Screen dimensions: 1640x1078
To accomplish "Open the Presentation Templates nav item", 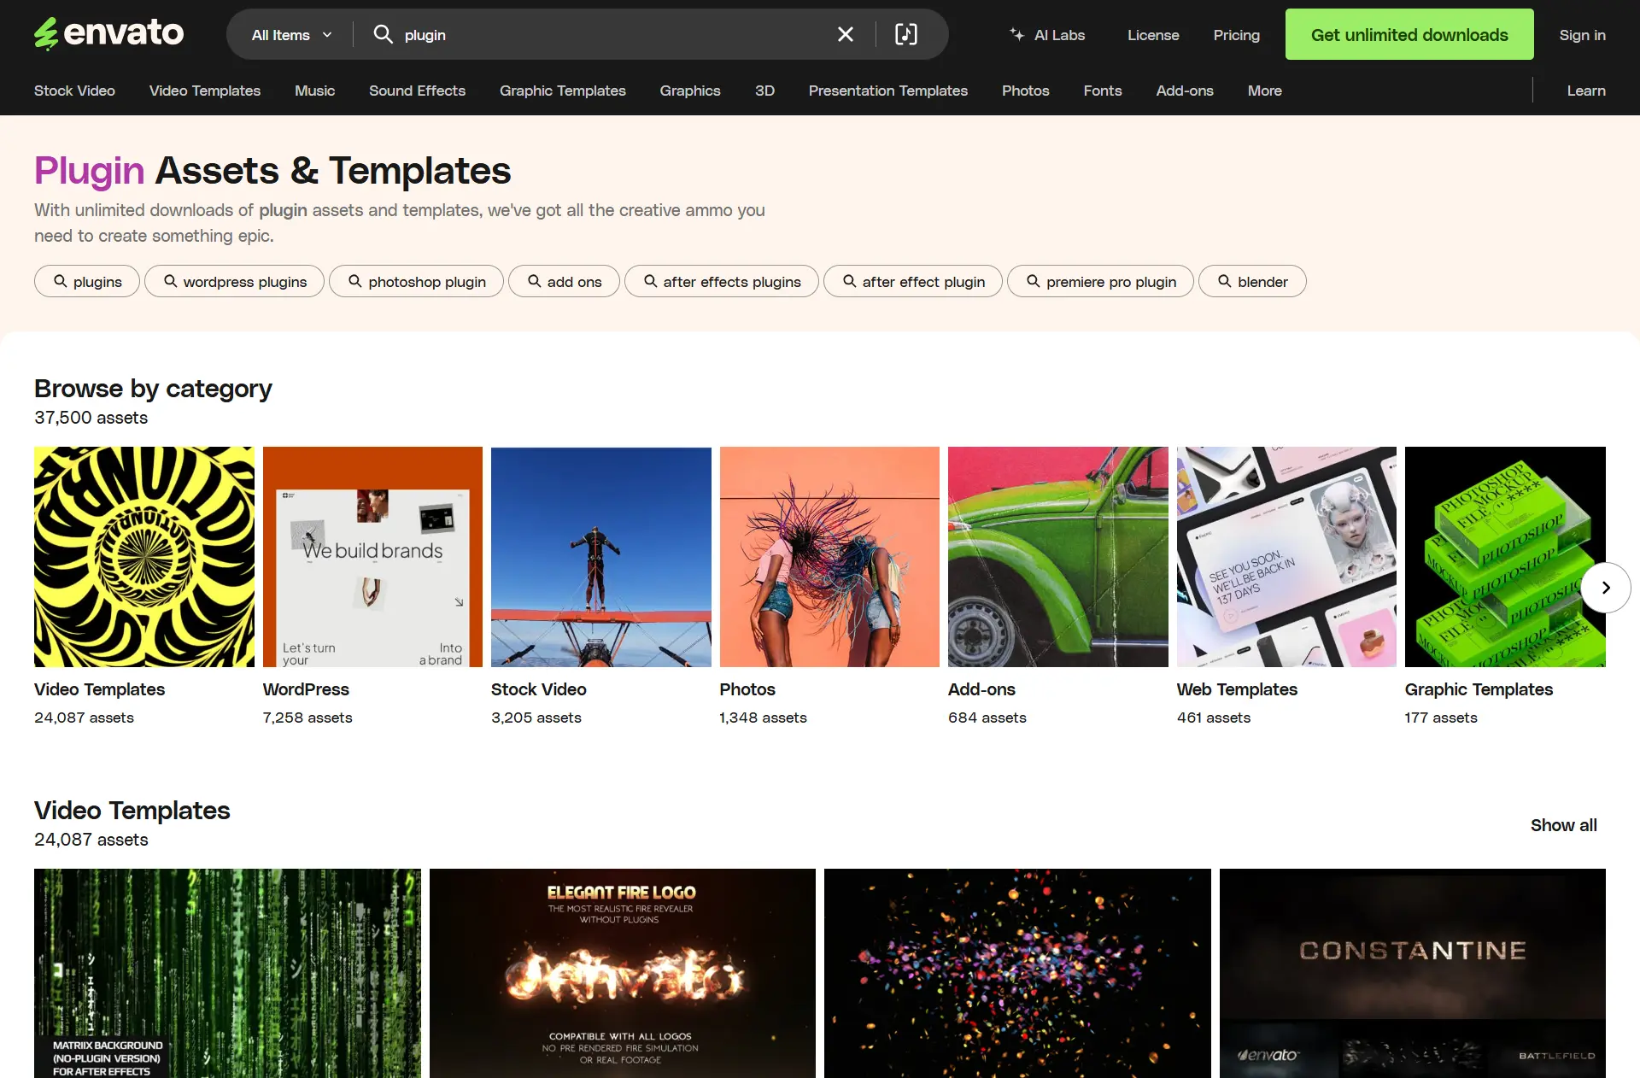I will [888, 91].
